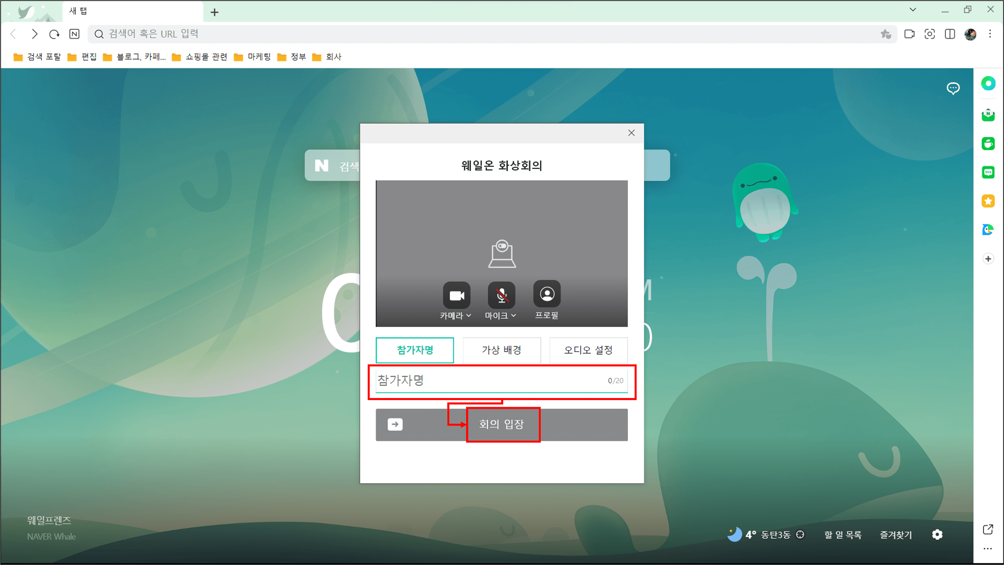Open Whale ON meeting icon in toolbar
1004x565 pixels.
[x=909, y=34]
